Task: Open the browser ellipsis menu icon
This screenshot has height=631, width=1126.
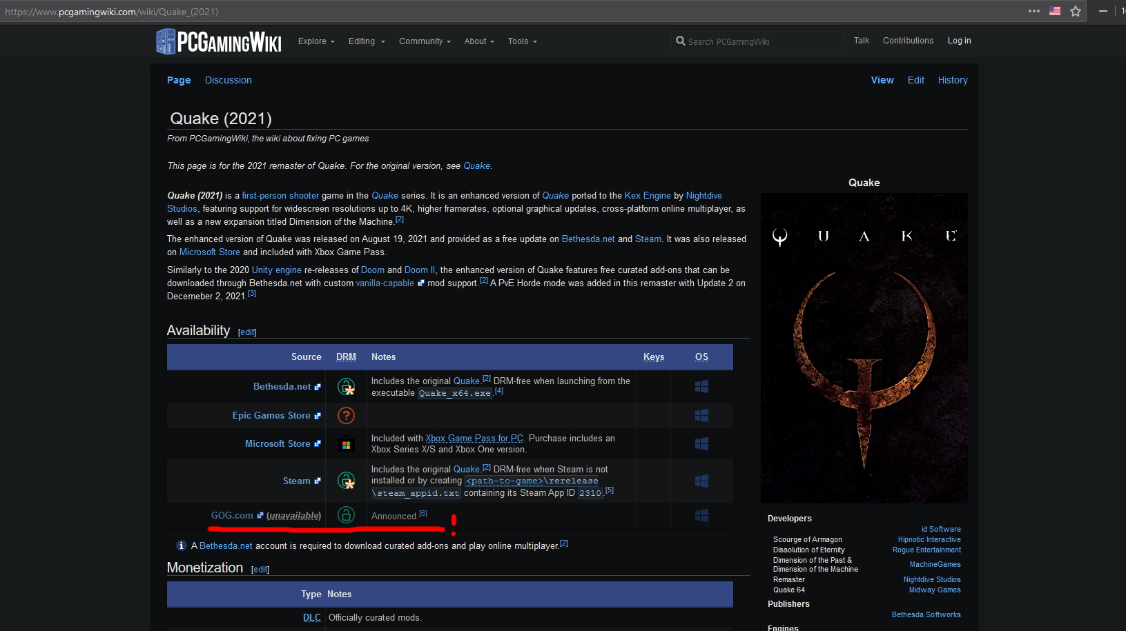Action: (x=1033, y=11)
